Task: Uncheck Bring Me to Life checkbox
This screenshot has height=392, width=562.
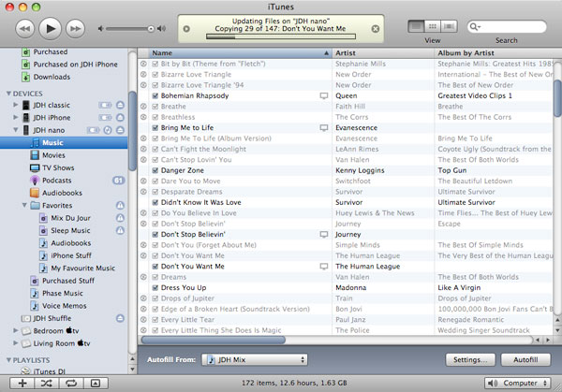Action: 155,128
